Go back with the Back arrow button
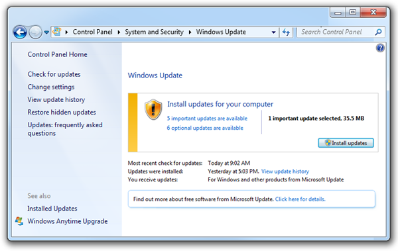Viewport: 398px width, 251px height. click(x=20, y=32)
